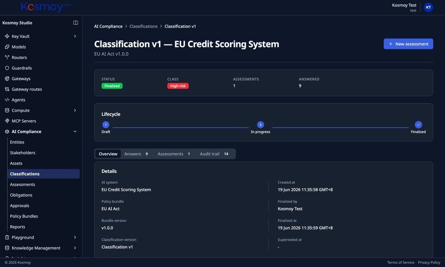Click the Agents code icon
Viewport: 445px width, 267px height.
pyautogui.click(x=7, y=100)
